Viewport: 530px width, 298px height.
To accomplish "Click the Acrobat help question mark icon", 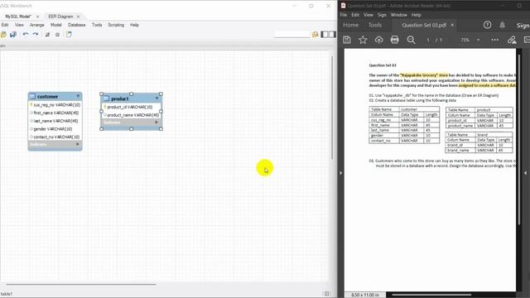I will coord(487,25).
